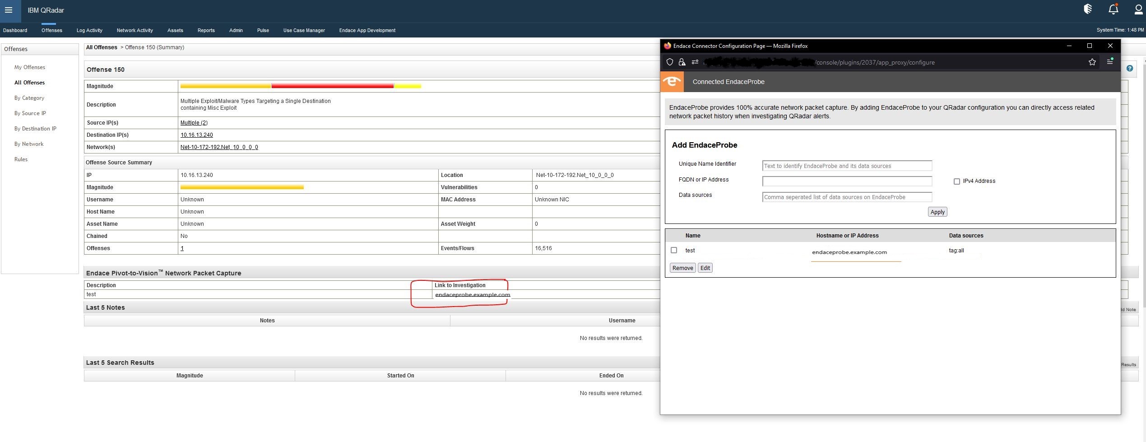1146x442 pixels.
Task: Select By Destination IP in the sidebar
Action: [35, 129]
